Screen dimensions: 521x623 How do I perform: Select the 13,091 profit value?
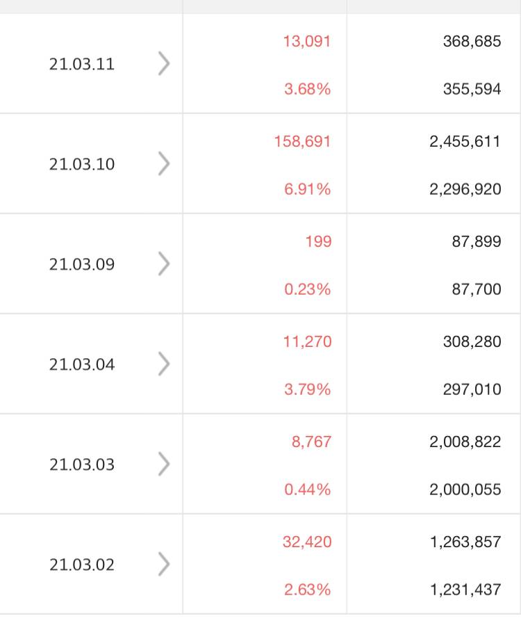[307, 41]
